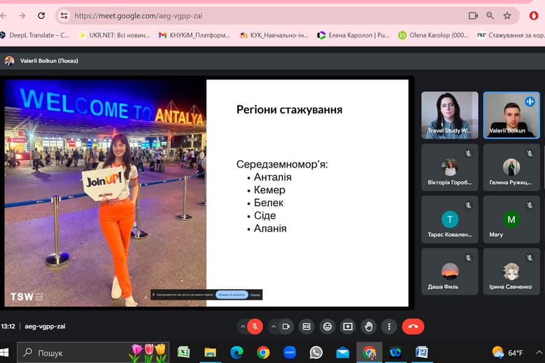Open the emoji reactions button

tap(328, 327)
